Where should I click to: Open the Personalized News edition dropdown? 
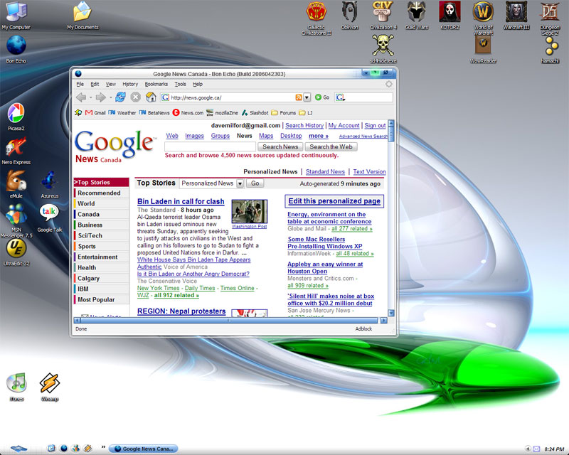click(240, 183)
